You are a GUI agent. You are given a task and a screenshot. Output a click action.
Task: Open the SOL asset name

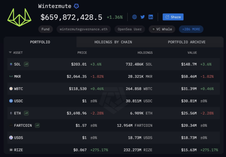(x=17, y=64)
